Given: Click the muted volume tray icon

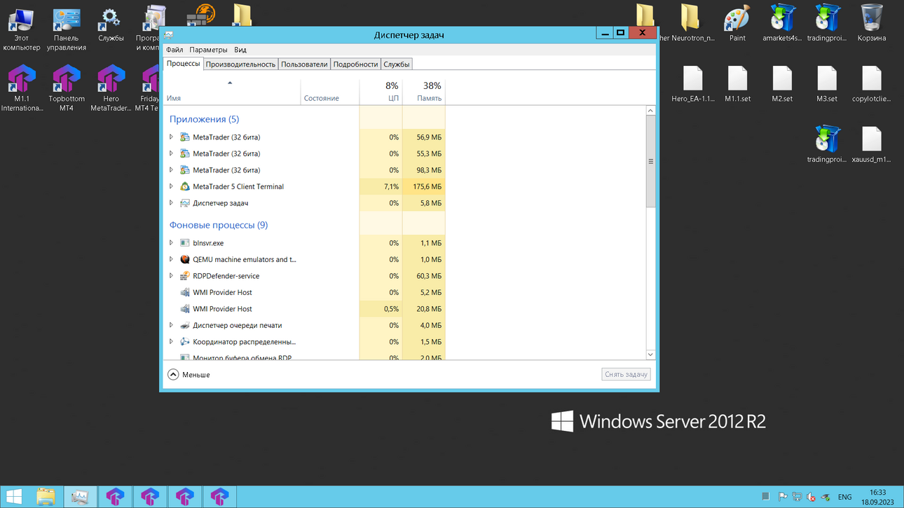Looking at the screenshot, I should [x=811, y=497].
